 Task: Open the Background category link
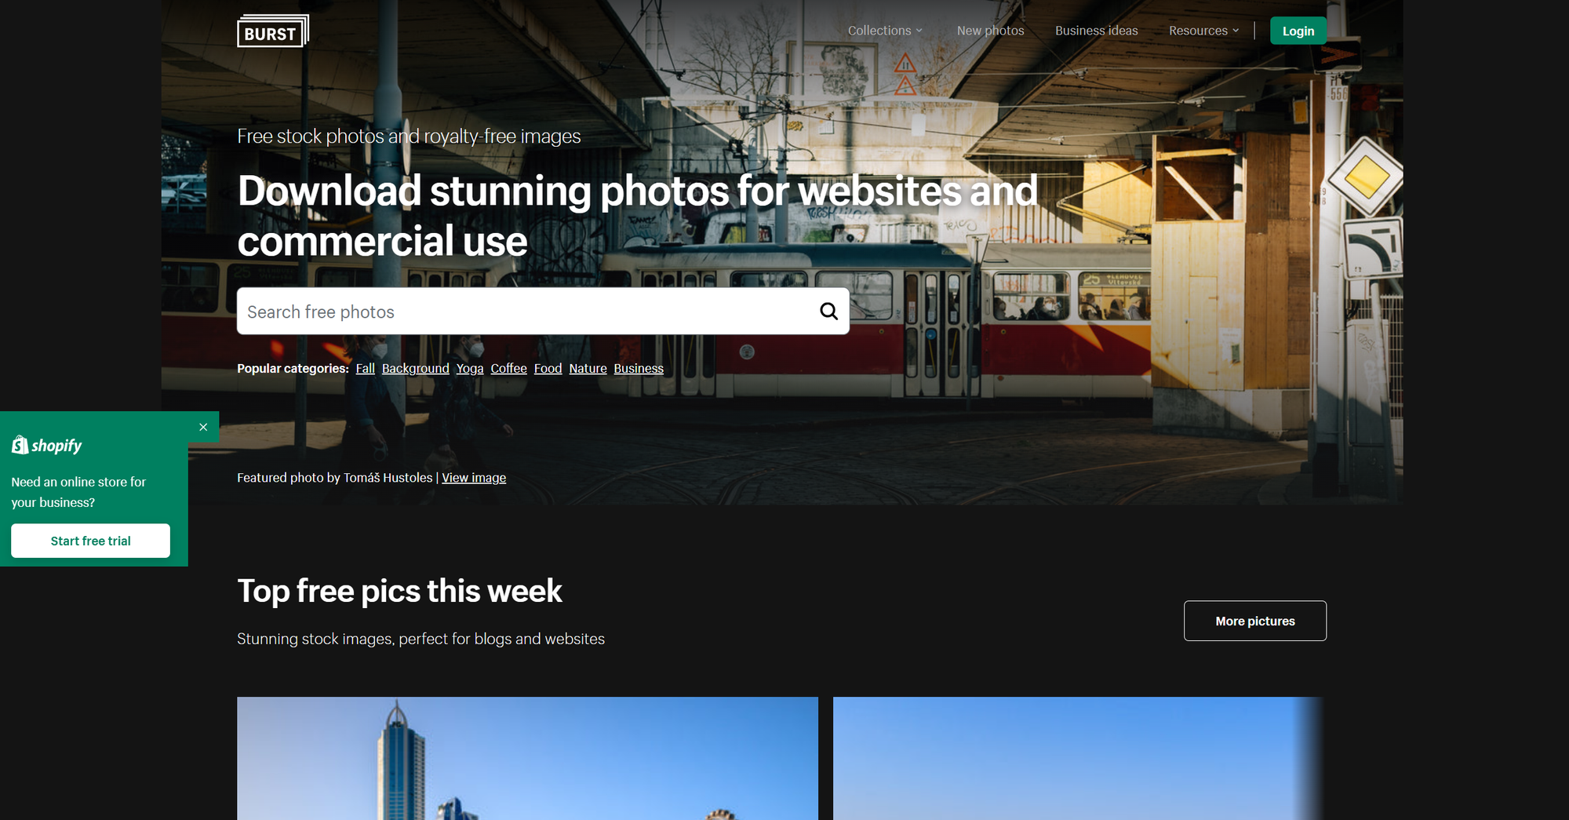point(415,369)
